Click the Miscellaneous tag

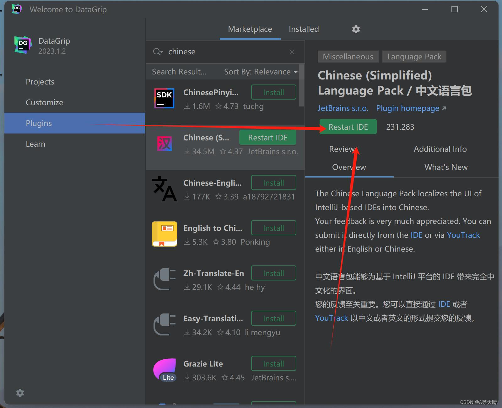coord(348,57)
